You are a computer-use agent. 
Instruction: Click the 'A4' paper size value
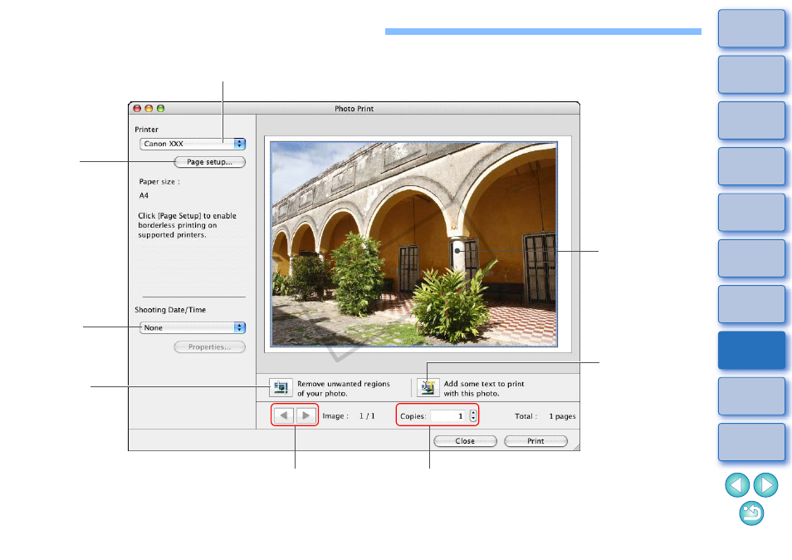pos(144,195)
